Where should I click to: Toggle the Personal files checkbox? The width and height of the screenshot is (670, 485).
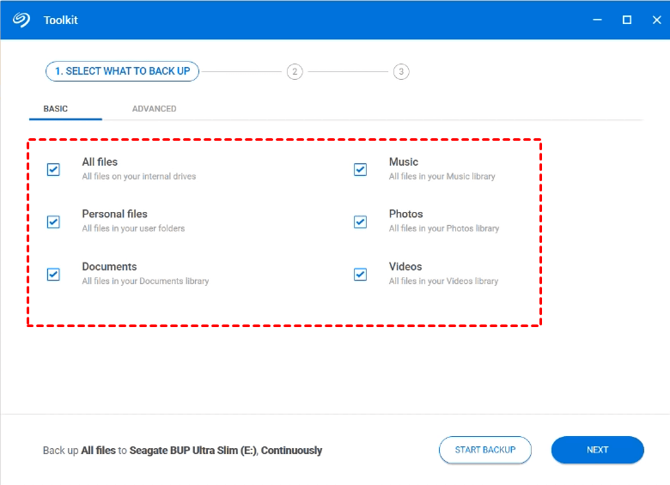[x=53, y=221]
